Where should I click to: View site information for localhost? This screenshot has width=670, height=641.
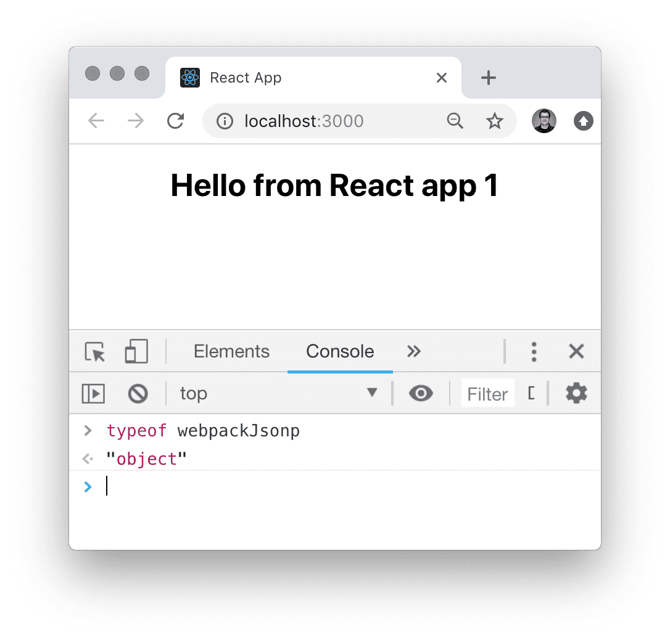225,121
